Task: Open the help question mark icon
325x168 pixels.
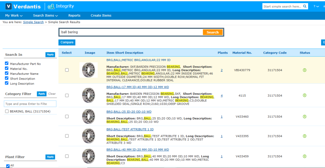Action: [x=315, y=6]
